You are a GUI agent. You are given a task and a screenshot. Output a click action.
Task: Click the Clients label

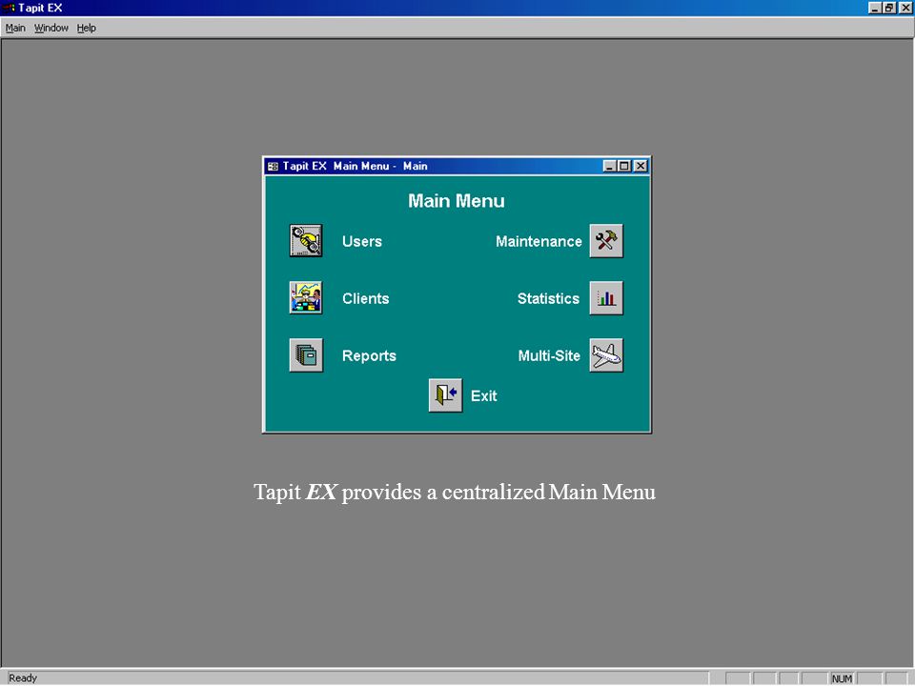(x=365, y=298)
